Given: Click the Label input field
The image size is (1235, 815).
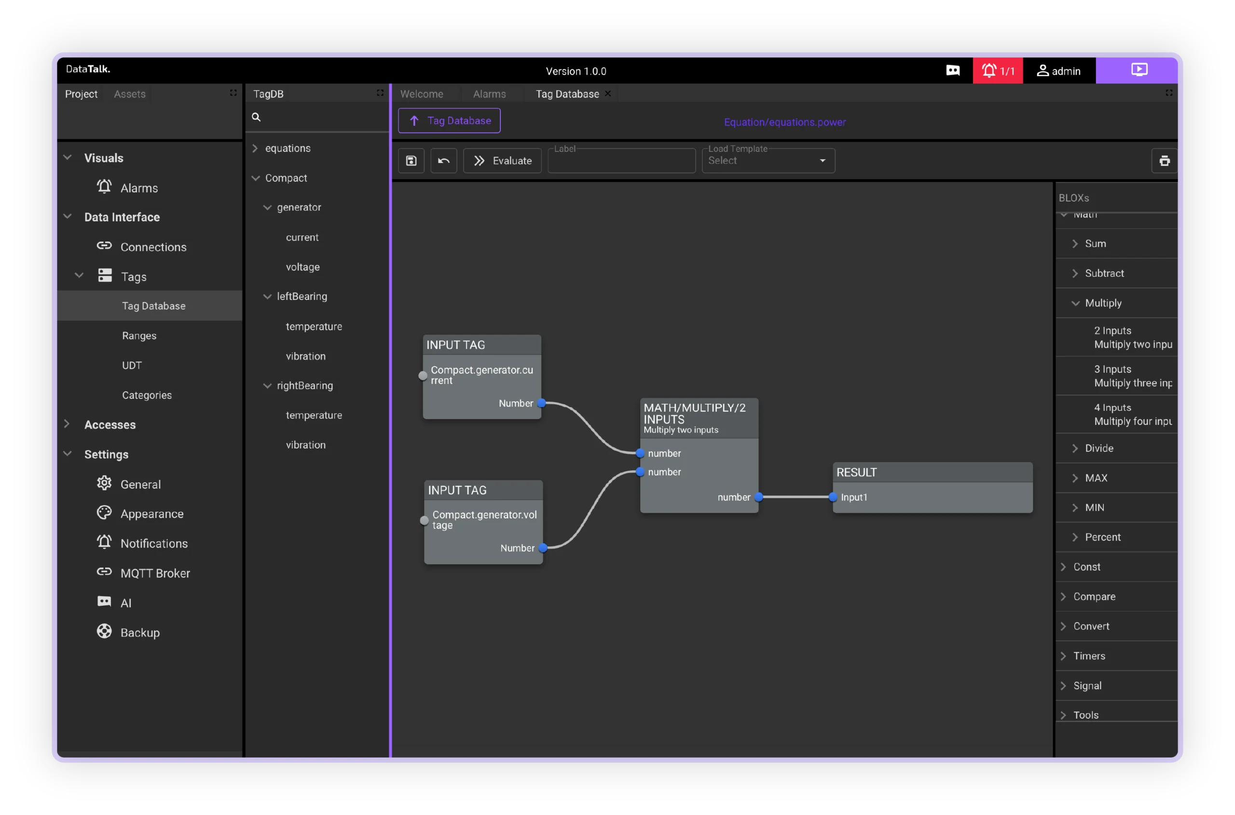Looking at the screenshot, I should pos(621,161).
